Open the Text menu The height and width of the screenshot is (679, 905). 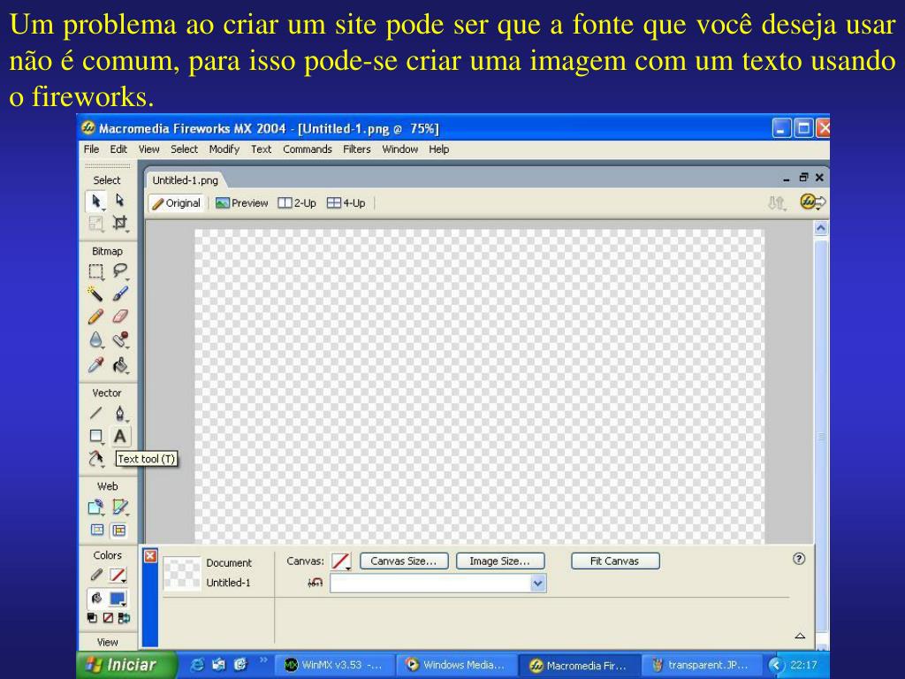tap(261, 149)
